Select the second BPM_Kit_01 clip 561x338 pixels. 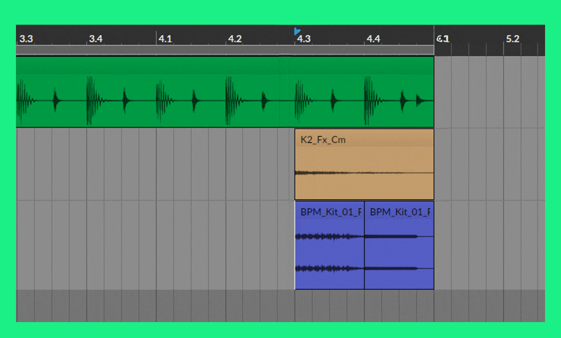[x=399, y=249]
